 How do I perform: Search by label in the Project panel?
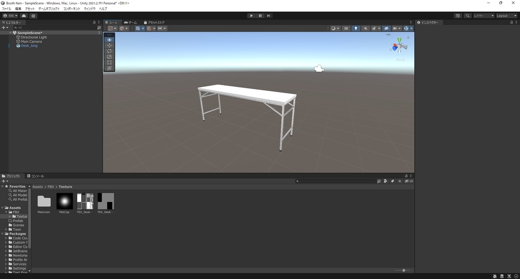pyautogui.click(x=393, y=181)
